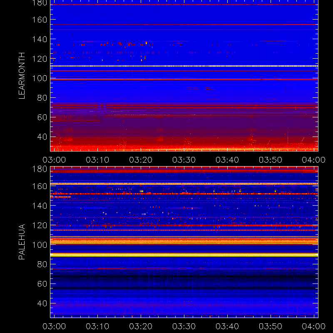The width and height of the screenshot is (333, 333).
Task: Select the 140 tick label on Palehua plot
Action: [40, 206]
